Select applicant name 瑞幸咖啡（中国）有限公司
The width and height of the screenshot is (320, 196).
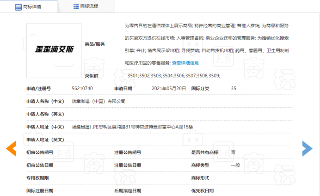(x=98, y=101)
